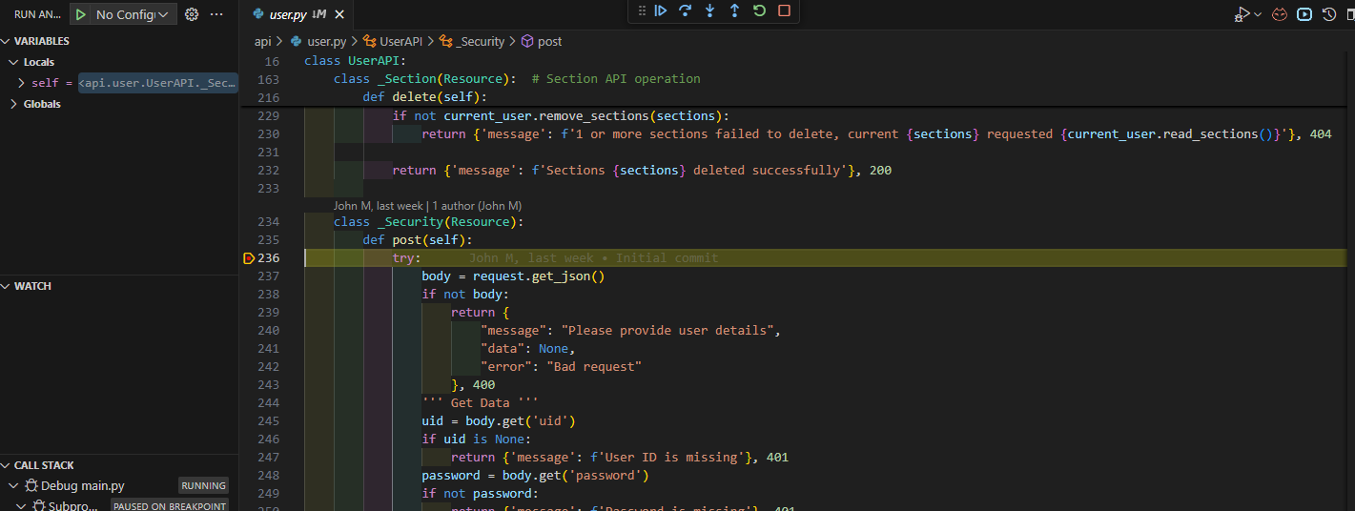Image resolution: width=1355 pixels, height=511 pixels.
Task: Click 'password = body.get('password')' line
Action: pyautogui.click(x=535, y=475)
